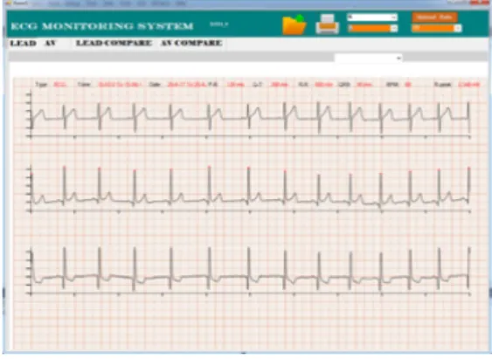The height and width of the screenshot is (359, 492).
Task: Open a file with the orange folder icon
Action: point(294,24)
